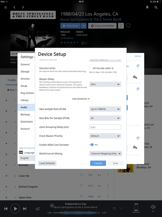Select the GiPhone zone icon
The width and height of the screenshot is (162, 217).
pyautogui.click(x=136, y=207)
